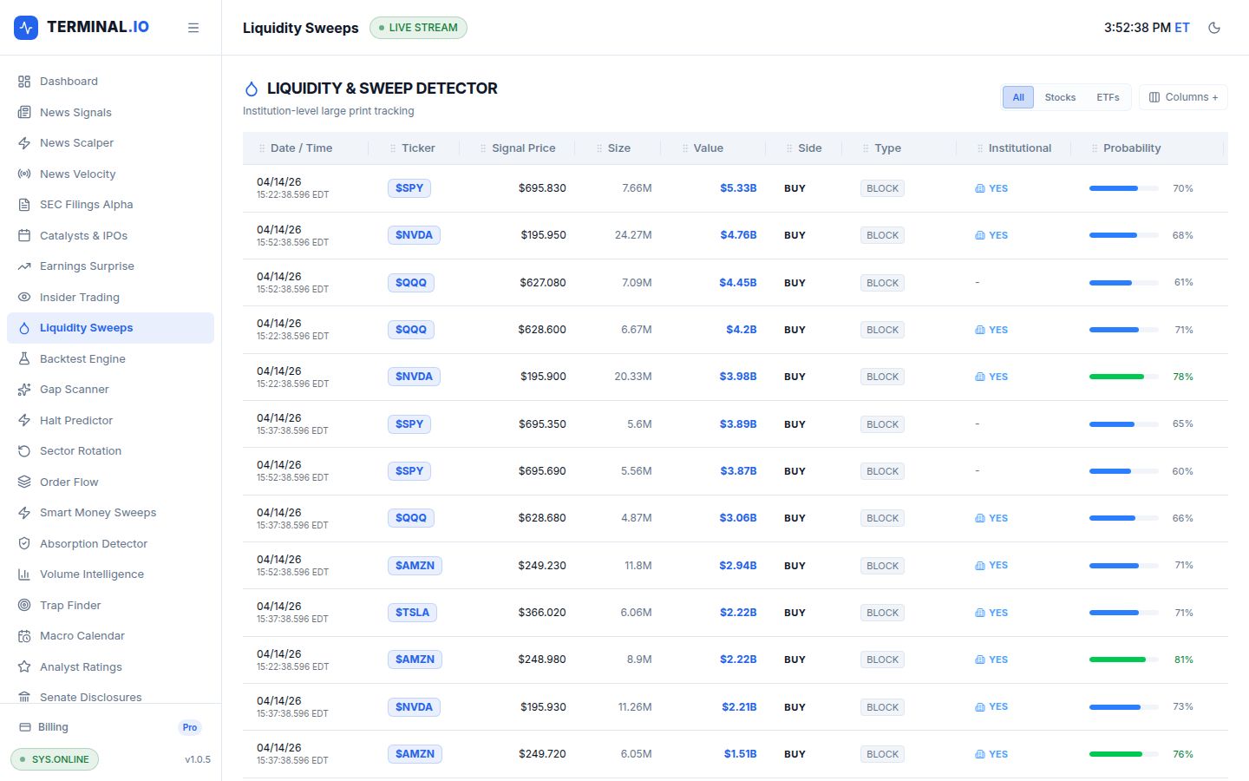Viewport: 1249px width, 781px height.
Task: Navigate to Earnings Surprise
Action: 110,266
